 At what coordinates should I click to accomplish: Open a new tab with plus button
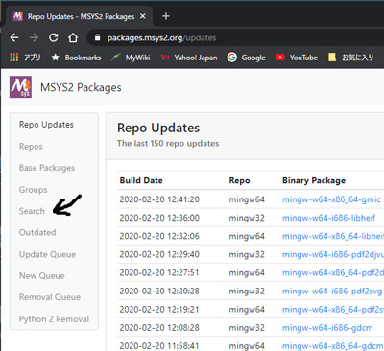point(166,16)
